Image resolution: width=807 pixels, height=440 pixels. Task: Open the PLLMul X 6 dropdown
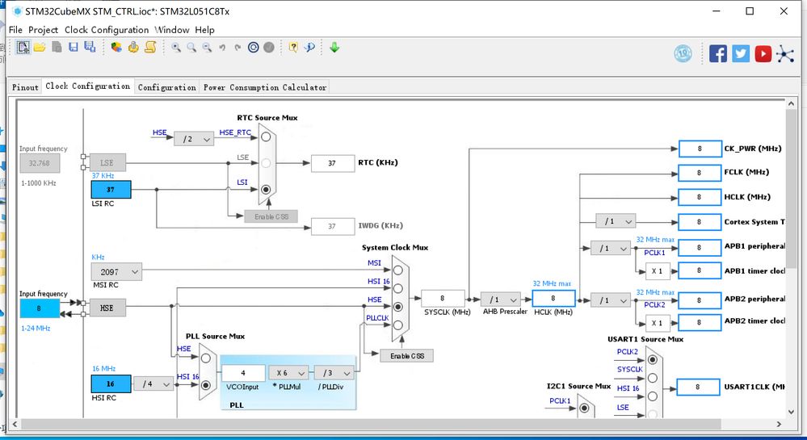pos(288,372)
